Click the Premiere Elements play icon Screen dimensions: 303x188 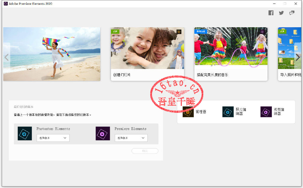pyautogui.click(x=103, y=134)
